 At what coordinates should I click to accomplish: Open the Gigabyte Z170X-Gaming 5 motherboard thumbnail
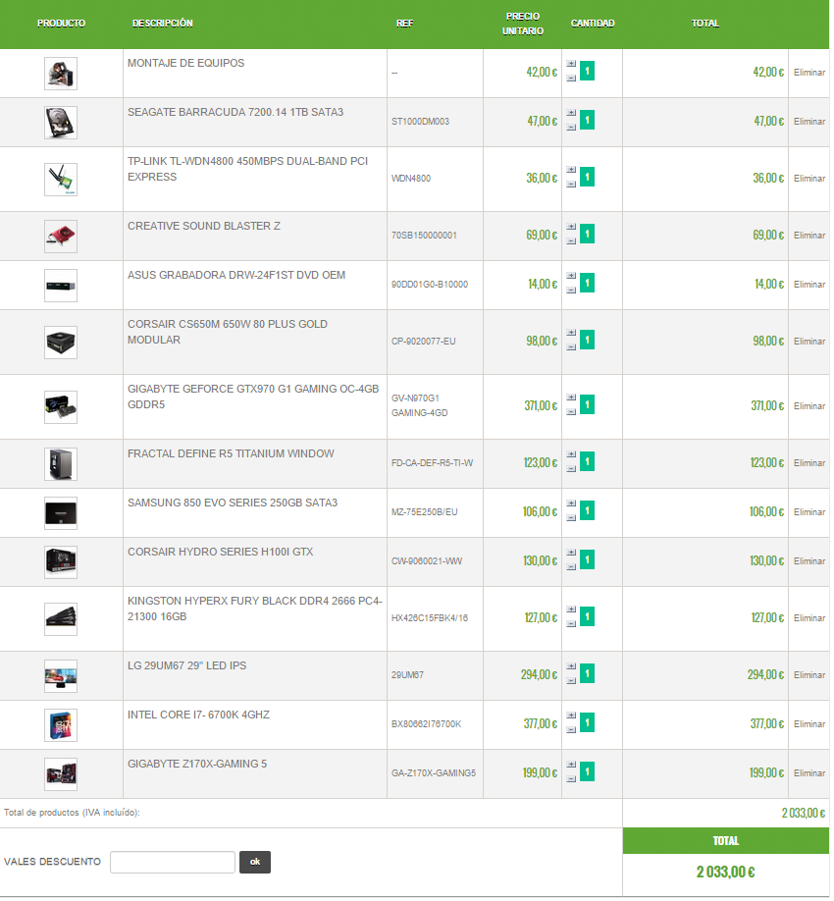click(x=61, y=774)
